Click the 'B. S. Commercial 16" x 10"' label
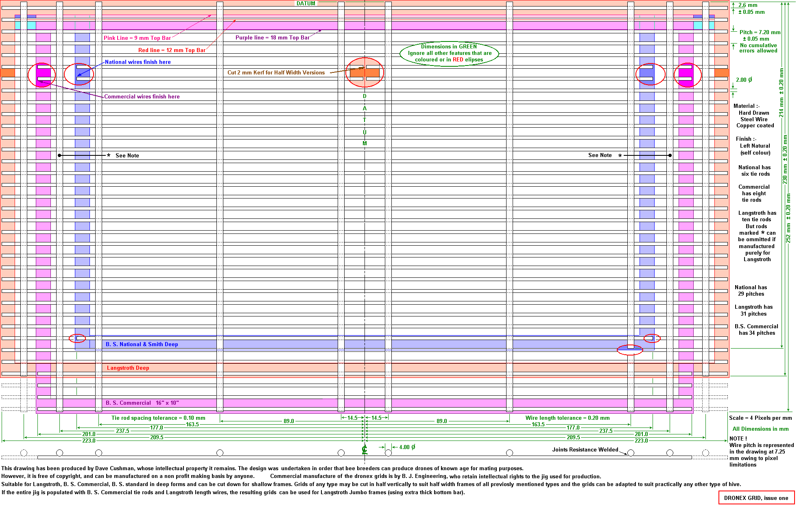The height and width of the screenshot is (506, 797). [x=142, y=403]
